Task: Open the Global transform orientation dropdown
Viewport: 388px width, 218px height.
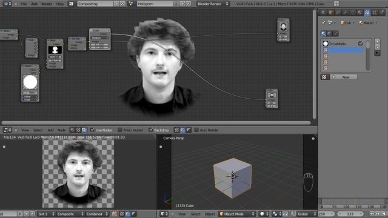Action: (306, 214)
